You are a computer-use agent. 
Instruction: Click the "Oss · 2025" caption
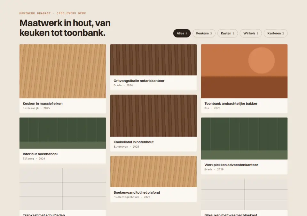[x=212, y=108]
